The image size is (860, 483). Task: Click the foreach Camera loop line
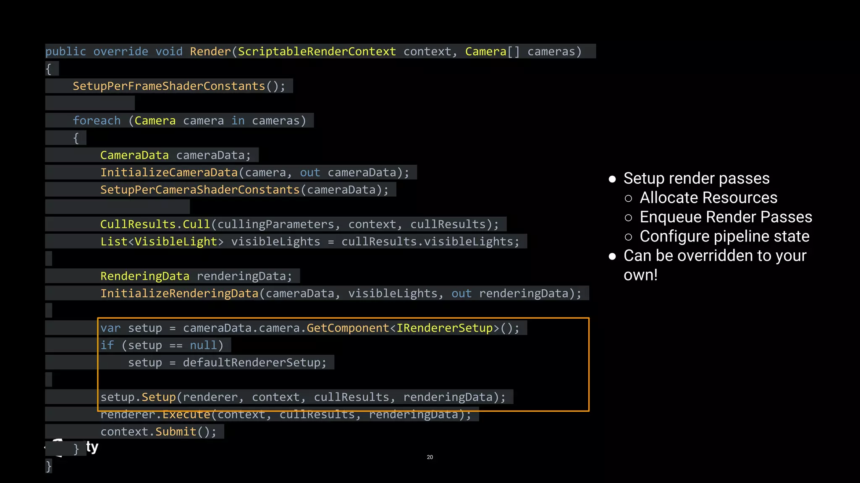coord(189,121)
